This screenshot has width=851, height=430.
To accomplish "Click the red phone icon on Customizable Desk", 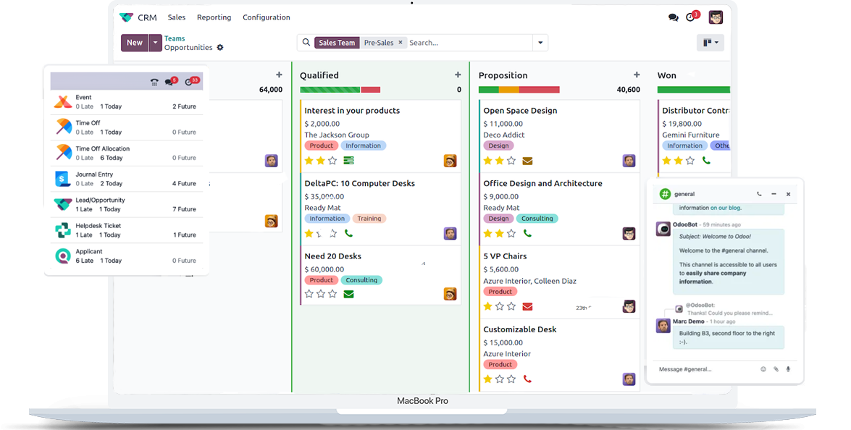I will click(x=527, y=379).
